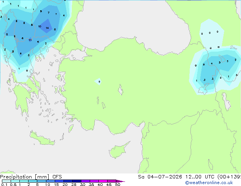Image resolution: width=241 pixels, height=186 pixels.
Task: Select the 2–5 mm legend color swatch
Action: [x=33, y=181]
